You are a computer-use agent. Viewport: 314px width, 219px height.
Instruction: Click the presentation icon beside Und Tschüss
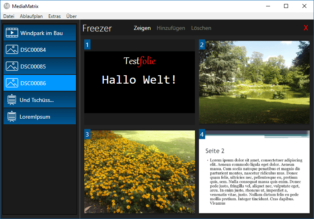click(x=12, y=100)
